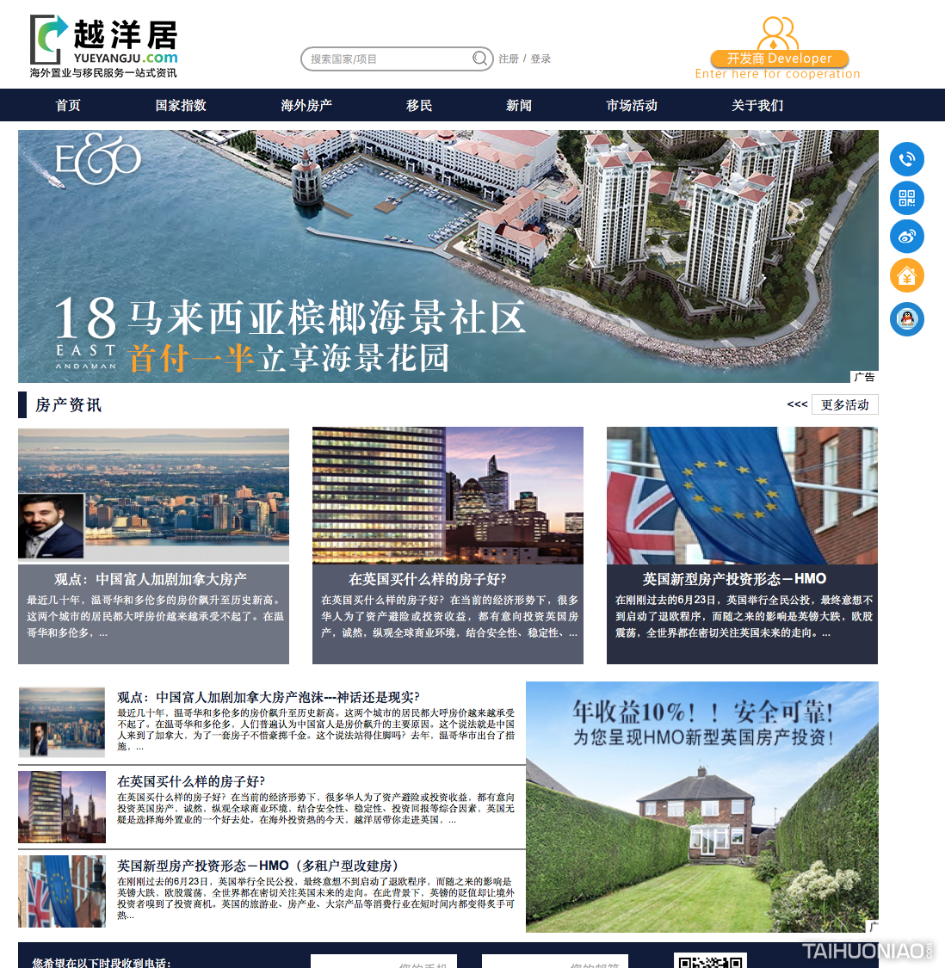Screen dimensions: 945x968
Task: Click the <<< previous arrows
Action: (797, 404)
